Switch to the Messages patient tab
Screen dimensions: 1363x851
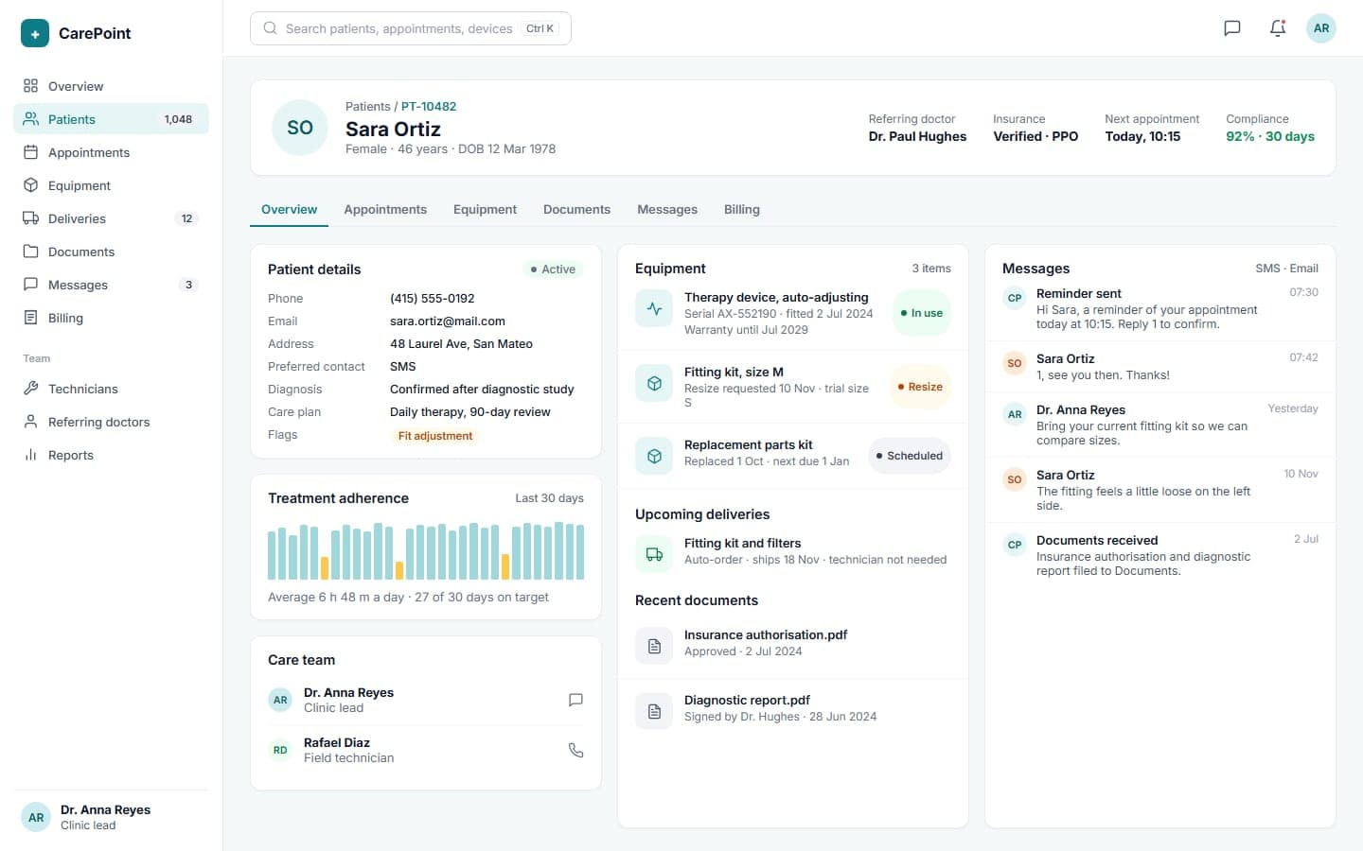pos(667,210)
